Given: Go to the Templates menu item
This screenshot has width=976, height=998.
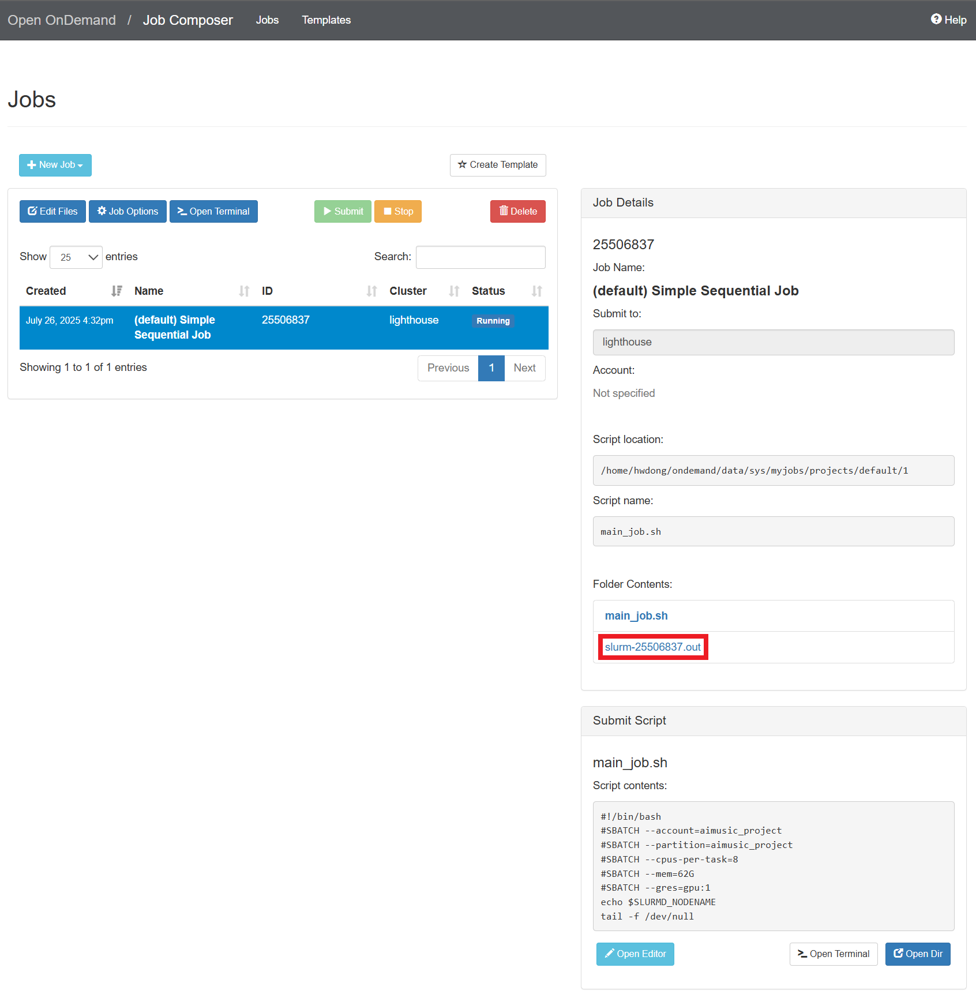Looking at the screenshot, I should [x=326, y=20].
